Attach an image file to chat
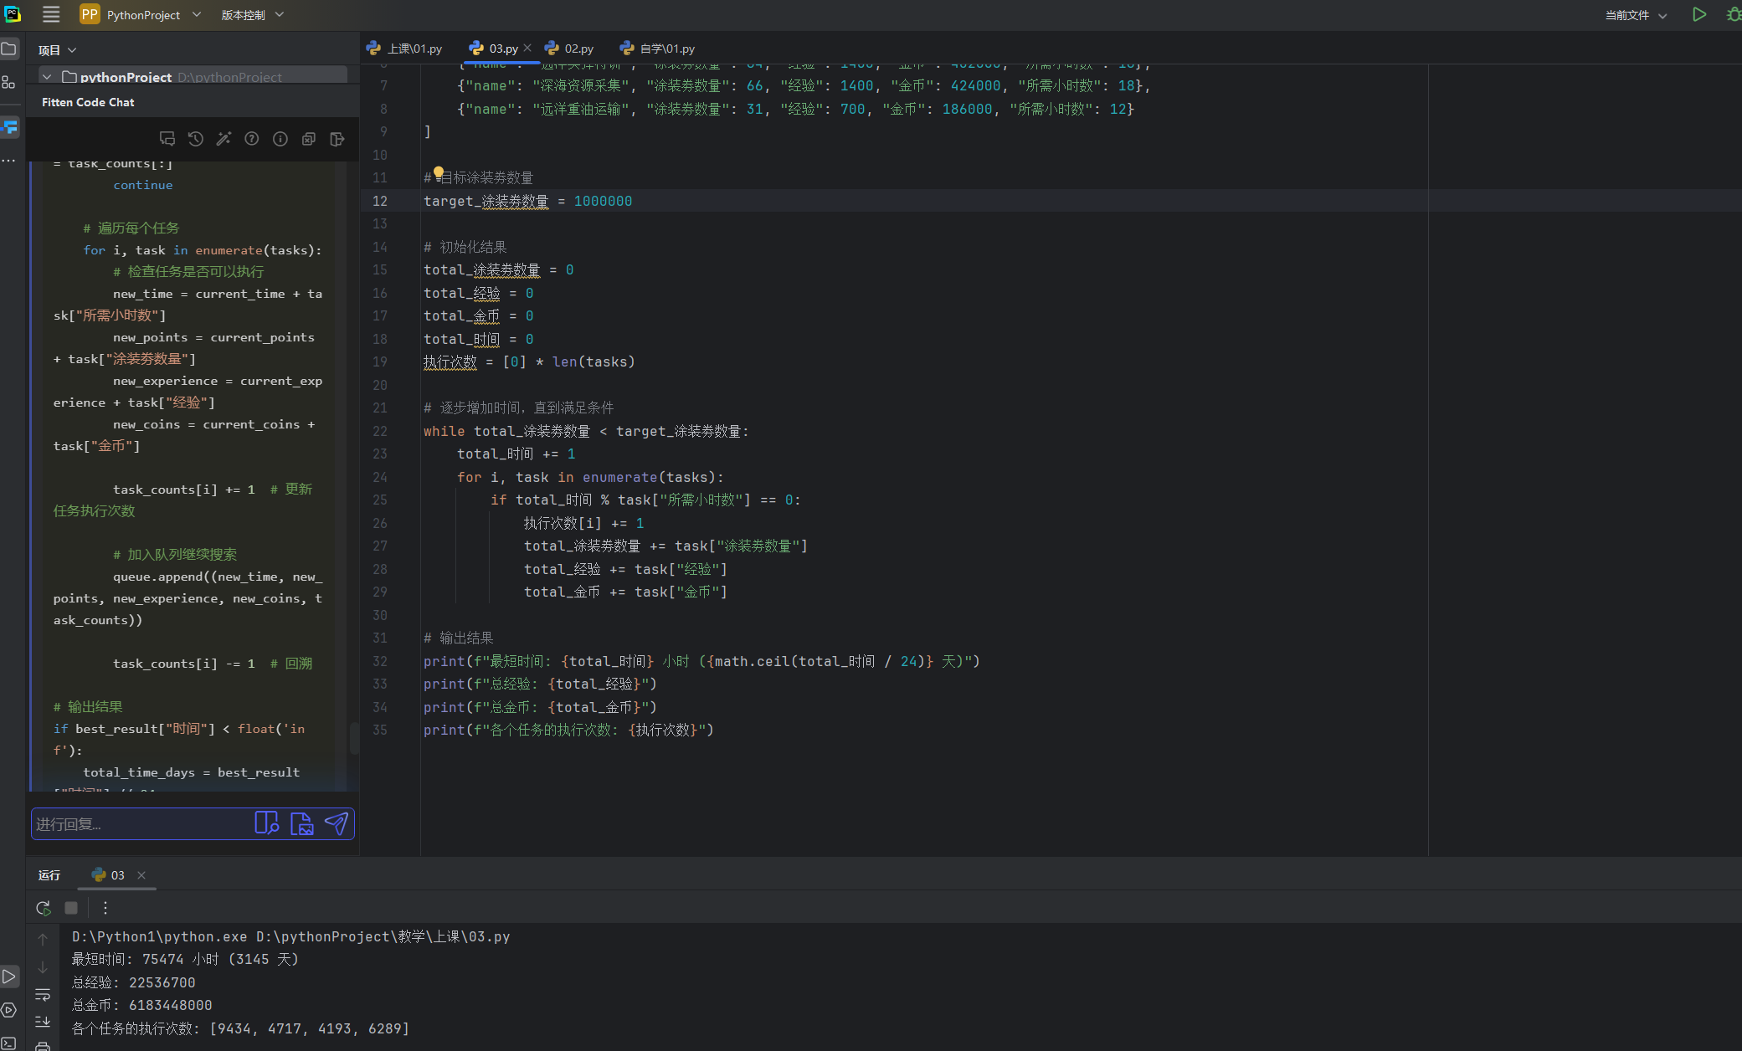1742x1051 pixels. (x=301, y=823)
